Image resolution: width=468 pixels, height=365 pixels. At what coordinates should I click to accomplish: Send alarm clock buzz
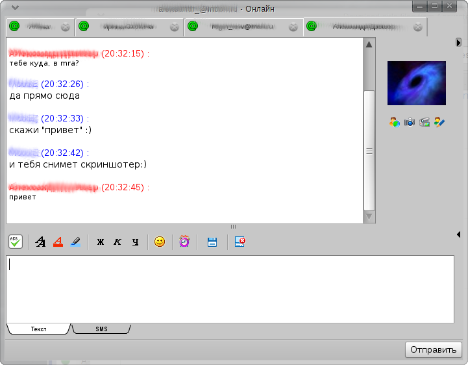184,242
